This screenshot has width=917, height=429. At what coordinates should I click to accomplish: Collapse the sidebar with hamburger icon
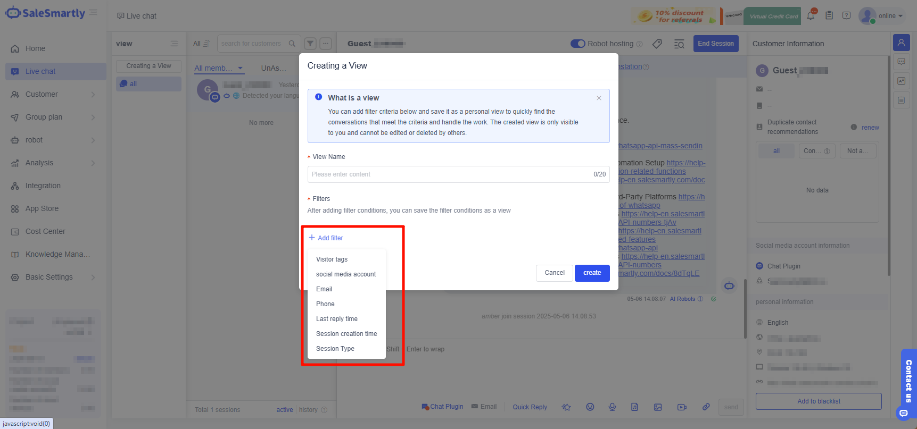(x=93, y=13)
